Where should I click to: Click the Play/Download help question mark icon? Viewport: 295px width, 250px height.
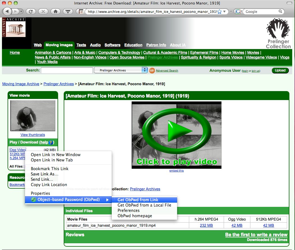pos(51,143)
